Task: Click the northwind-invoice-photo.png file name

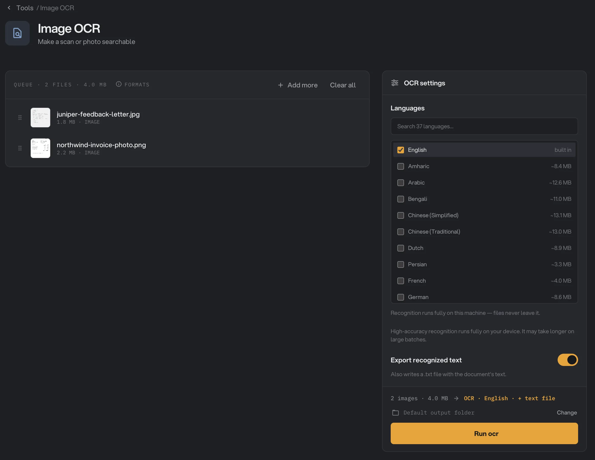Action: click(101, 145)
